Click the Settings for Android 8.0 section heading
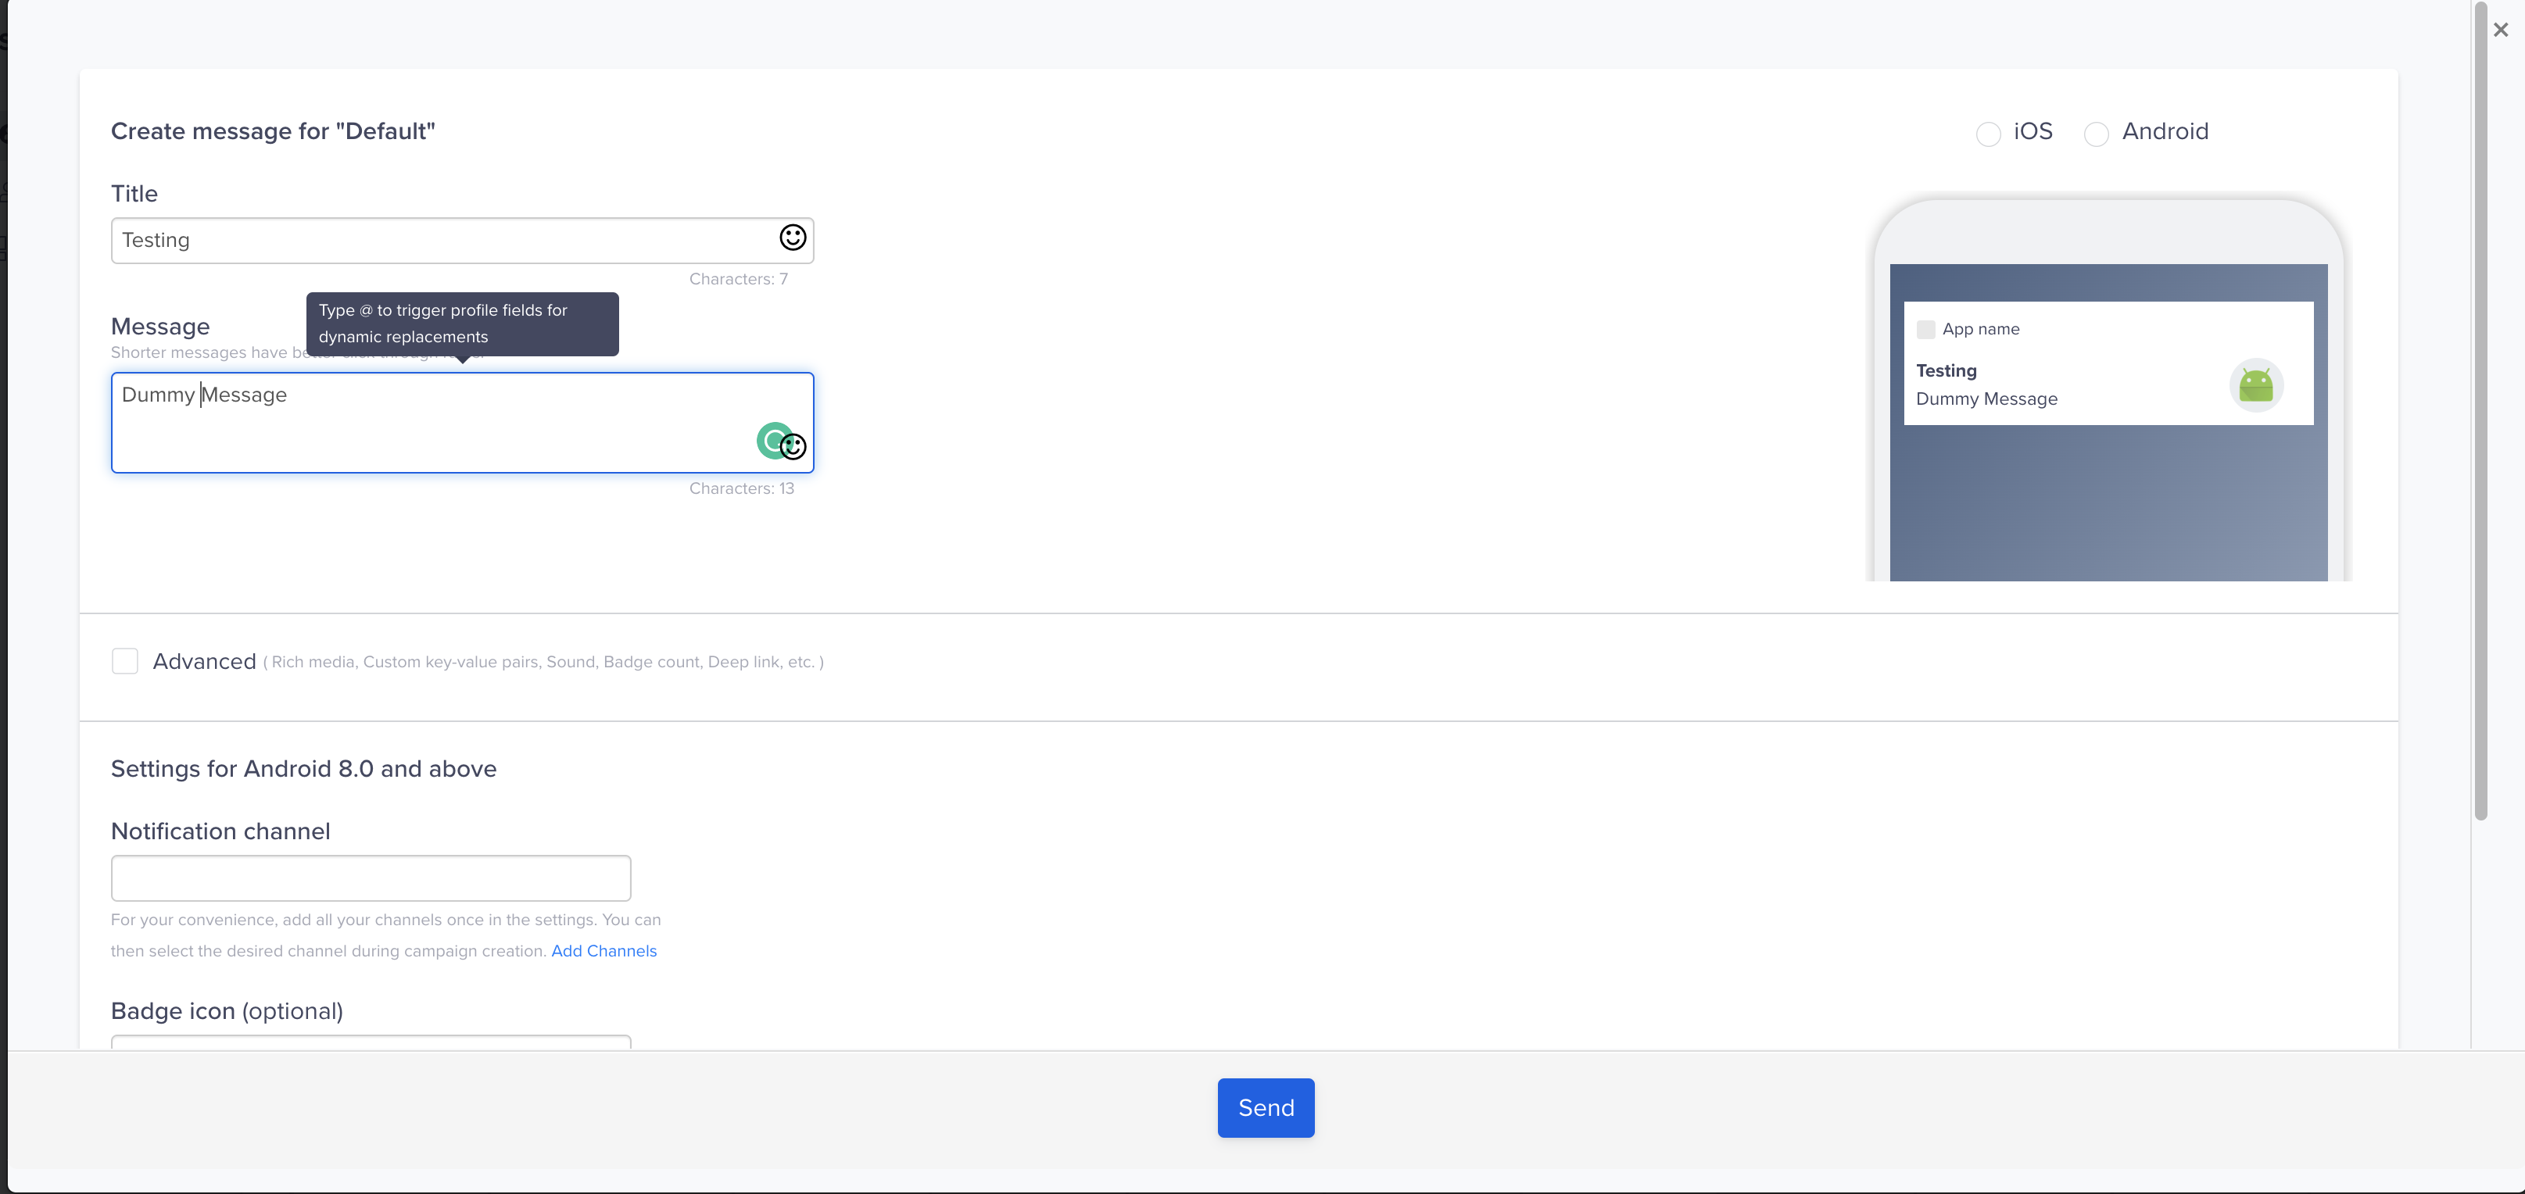 coord(304,770)
